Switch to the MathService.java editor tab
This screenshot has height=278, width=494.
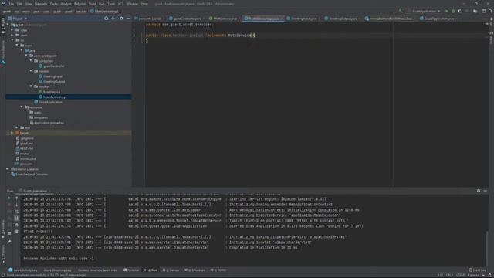click(x=223, y=19)
